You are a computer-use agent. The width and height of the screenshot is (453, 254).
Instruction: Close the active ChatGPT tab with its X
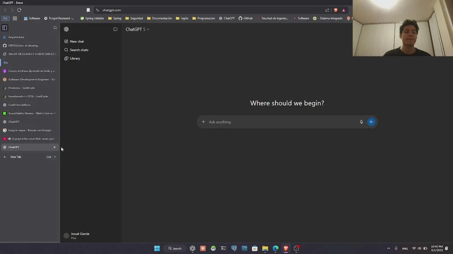[x=55, y=147]
